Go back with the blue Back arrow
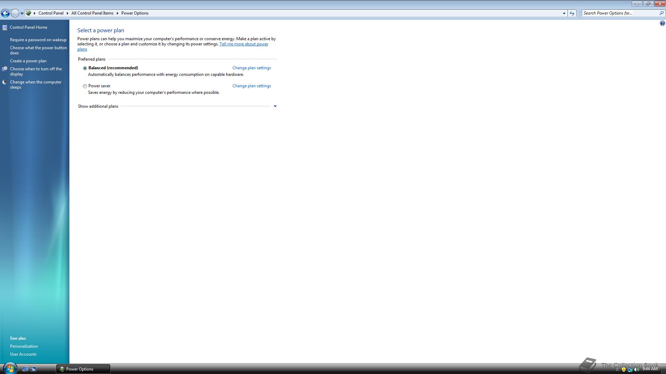 (x=5, y=13)
